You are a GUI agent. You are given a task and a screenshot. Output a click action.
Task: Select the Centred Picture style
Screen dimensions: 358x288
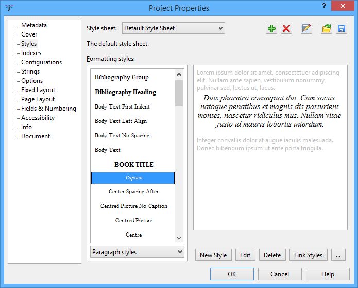(x=133, y=220)
